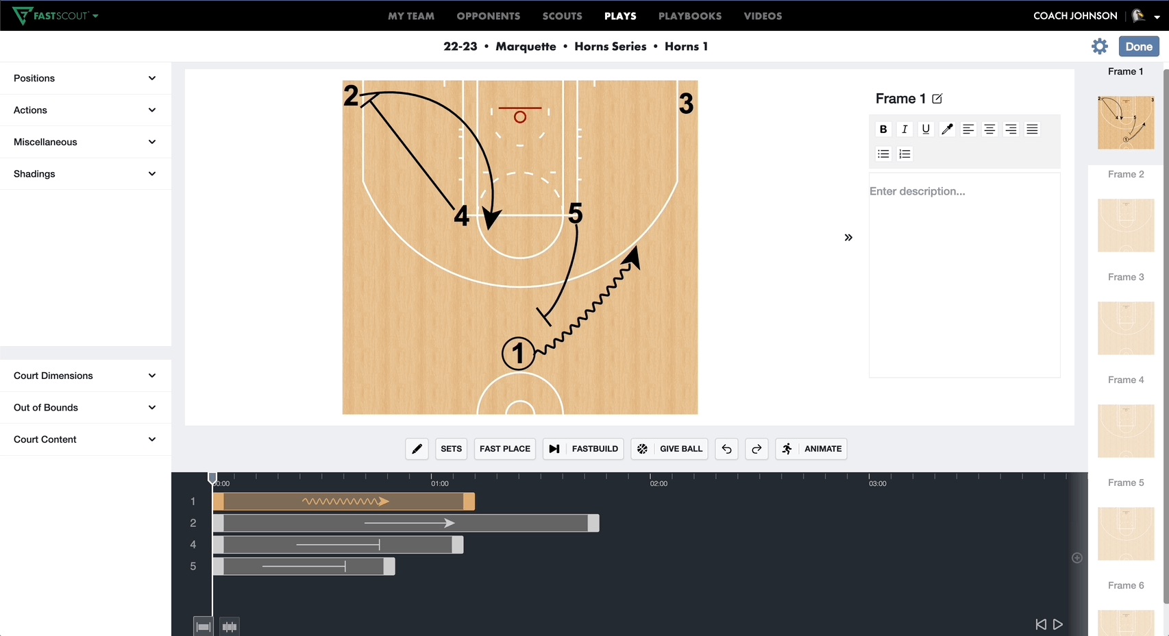Viewport: 1169px width, 636px height.
Task: Select player 2 cut track bar
Action: (406, 523)
